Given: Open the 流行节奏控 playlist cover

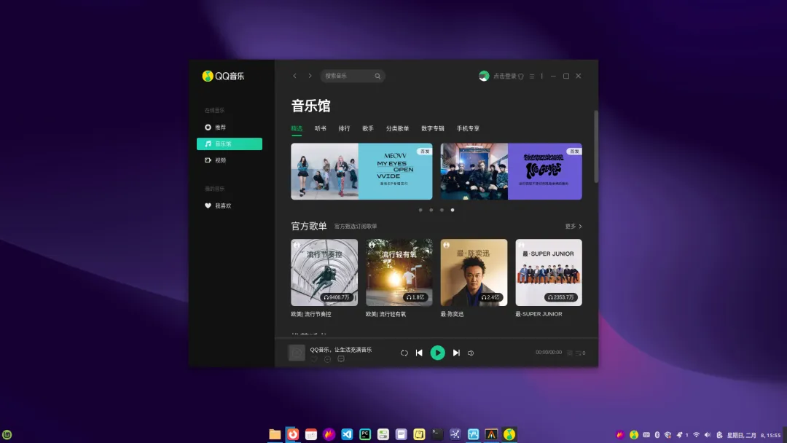Looking at the screenshot, I should 324,273.
